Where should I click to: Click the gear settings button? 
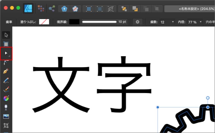click(x=137, y=22)
